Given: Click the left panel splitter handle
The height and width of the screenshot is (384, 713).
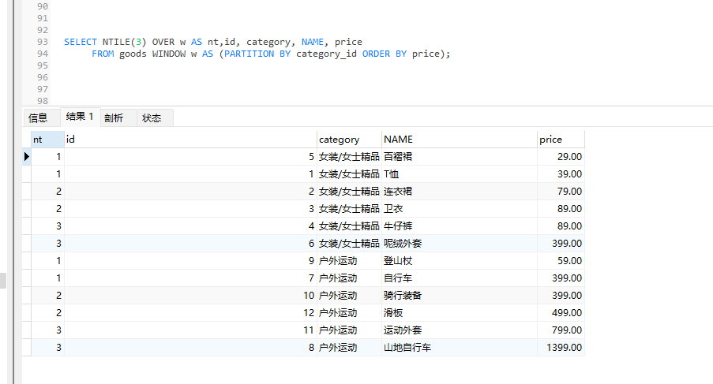Looking at the screenshot, I should coord(2,281).
